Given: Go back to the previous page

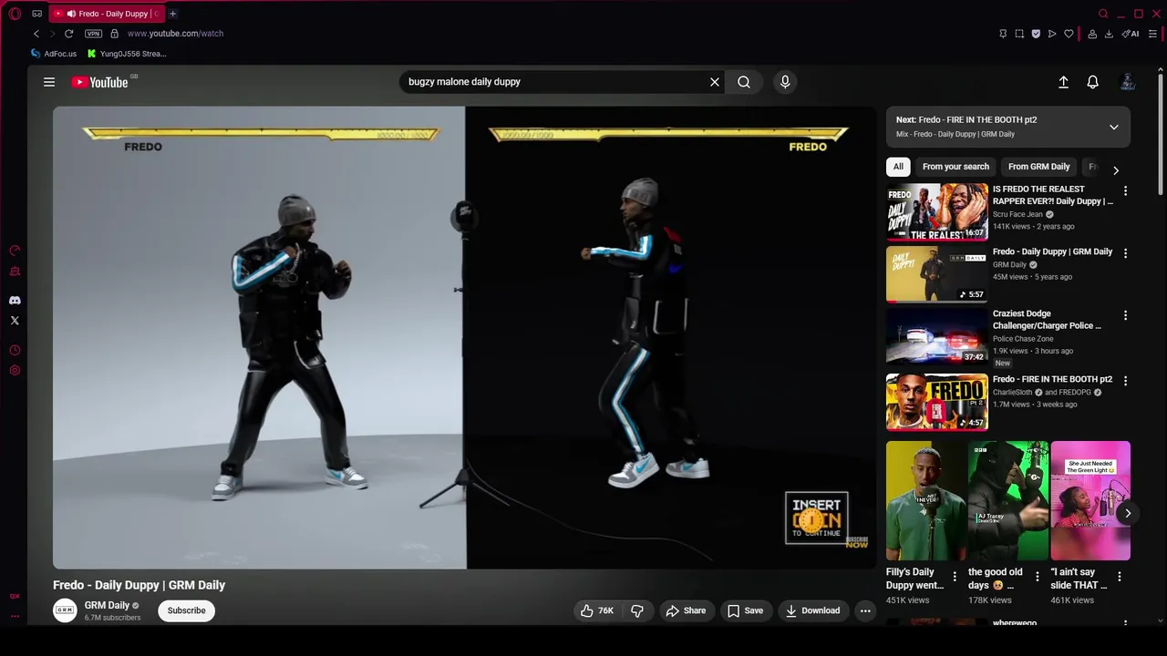Looking at the screenshot, I should point(36,34).
